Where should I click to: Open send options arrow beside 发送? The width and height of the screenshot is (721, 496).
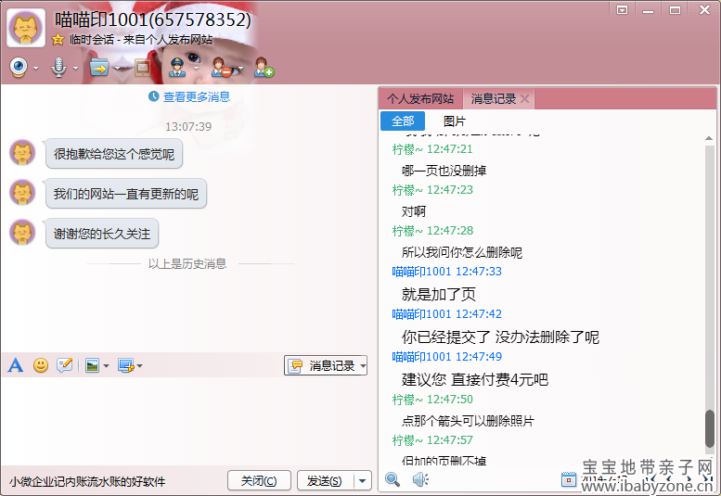click(362, 481)
